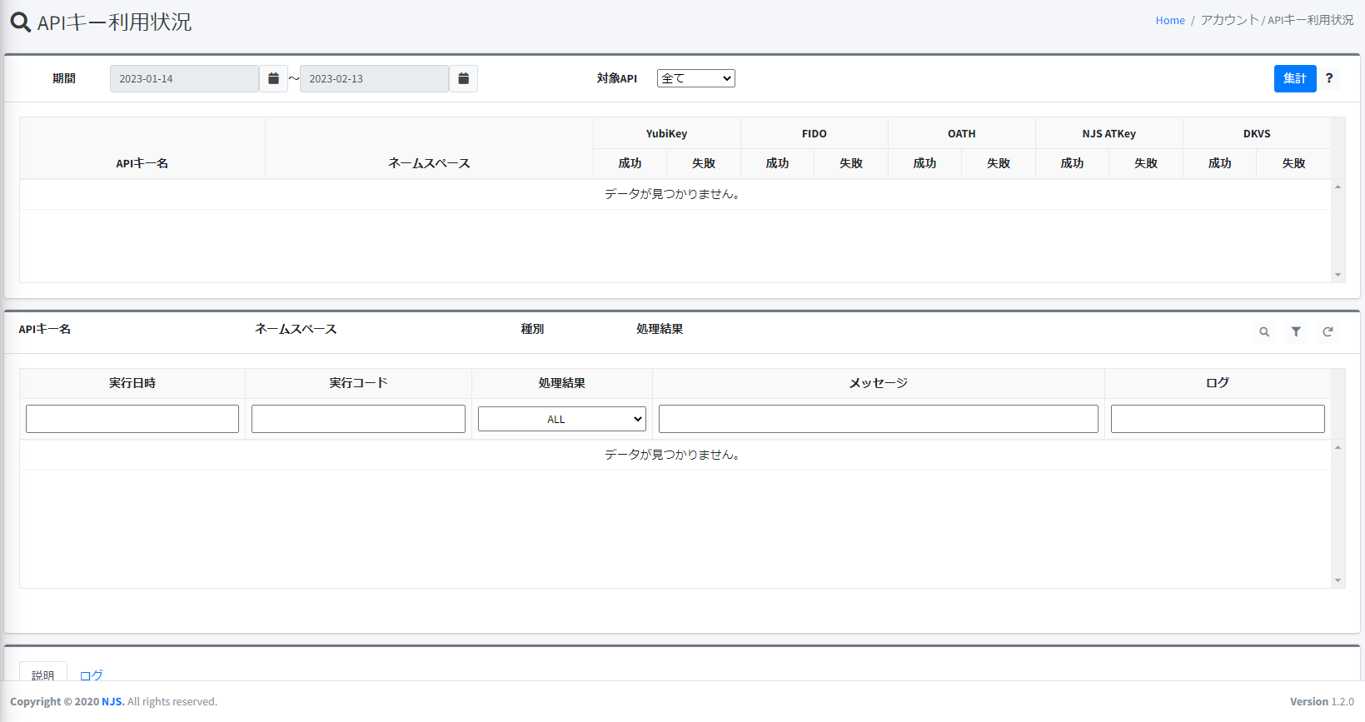Image resolution: width=1365 pixels, height=722 pixels.
Task: Click the 実行コード filter input
Action: (x=358, y=419)
